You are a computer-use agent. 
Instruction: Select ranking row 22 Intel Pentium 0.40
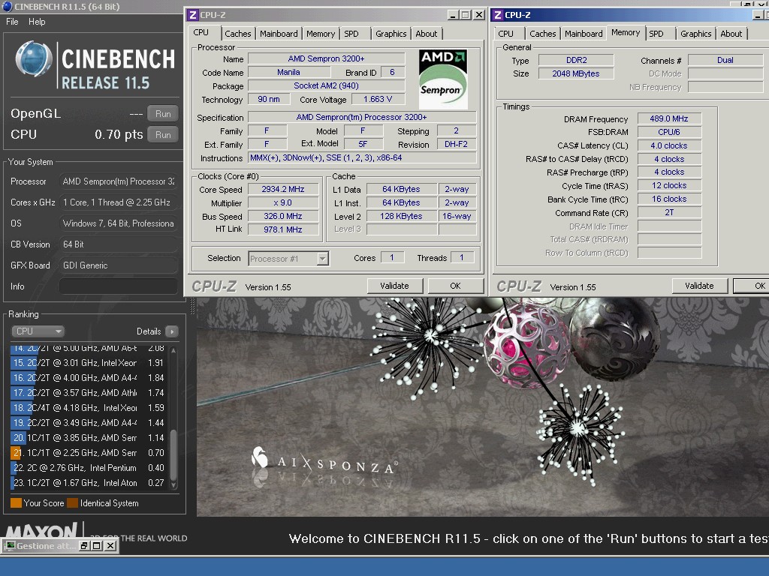point(89,468)
